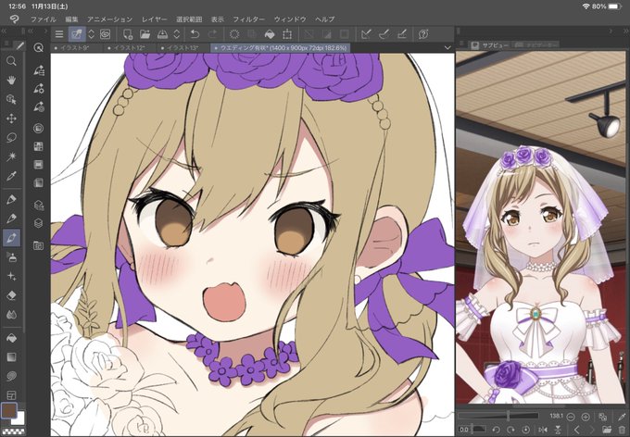
Task: Select the Pencil tool
Action: tap(11, 218)
